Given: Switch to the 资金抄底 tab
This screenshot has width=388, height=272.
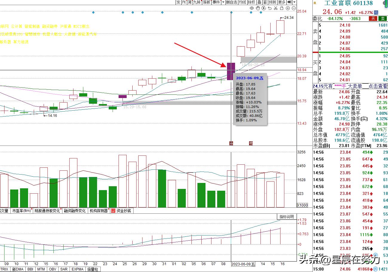Looking at the screenshot, I should pyautogui.click(x=124, y=211).
